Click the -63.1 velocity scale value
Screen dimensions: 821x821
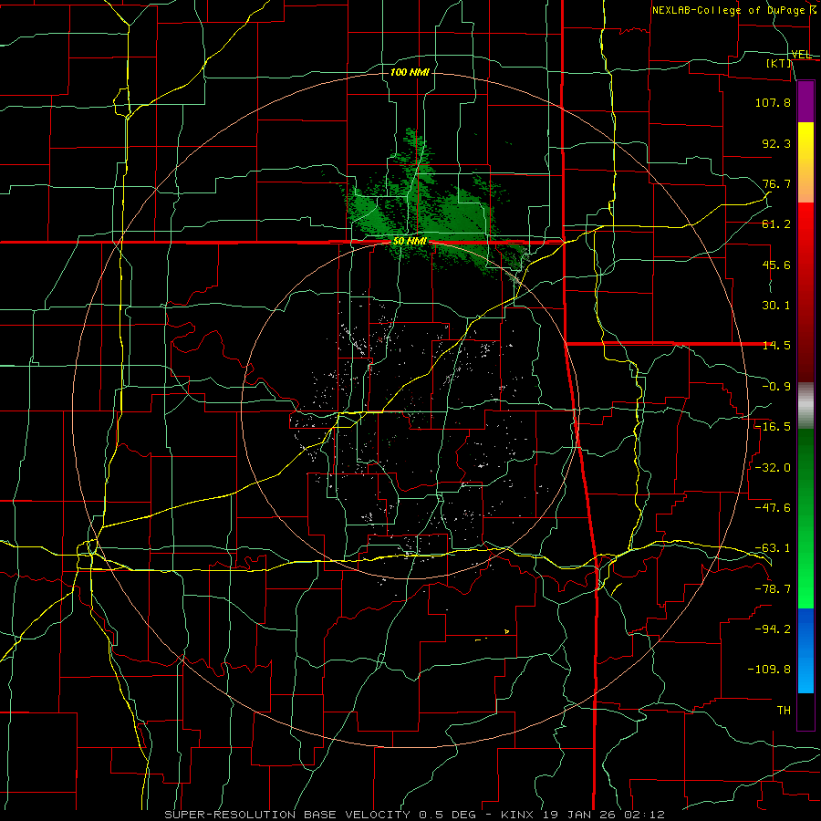pyautogui.click(x=773, y=548)
